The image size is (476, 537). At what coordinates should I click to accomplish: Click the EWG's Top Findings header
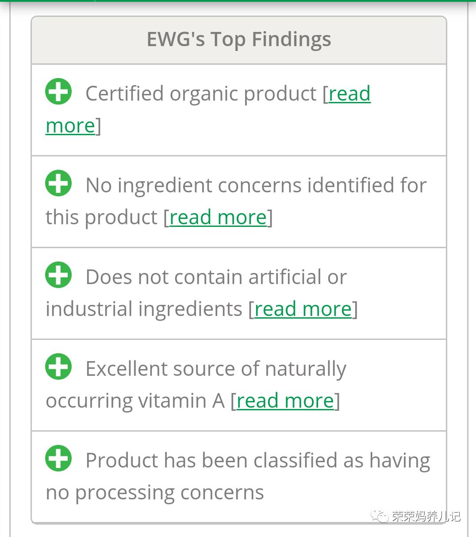(x=238, y=39)
